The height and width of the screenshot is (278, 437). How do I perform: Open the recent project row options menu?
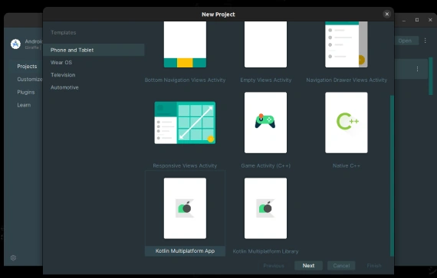click(417, 69)
